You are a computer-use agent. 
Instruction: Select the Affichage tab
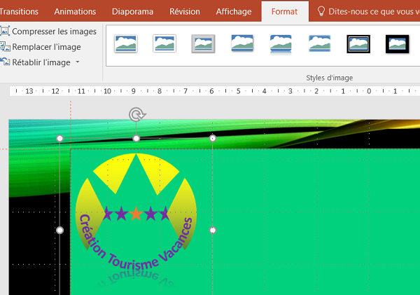pos(234,11)
